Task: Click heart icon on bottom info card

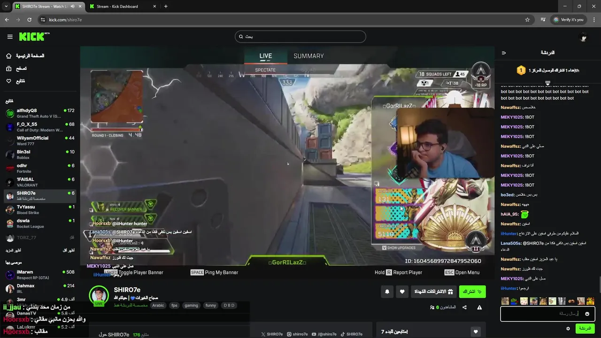Action: 476,331
